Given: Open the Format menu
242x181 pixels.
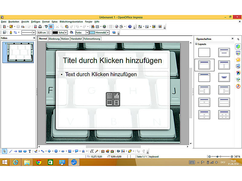Looking at the screenshot, I should 46,22.
